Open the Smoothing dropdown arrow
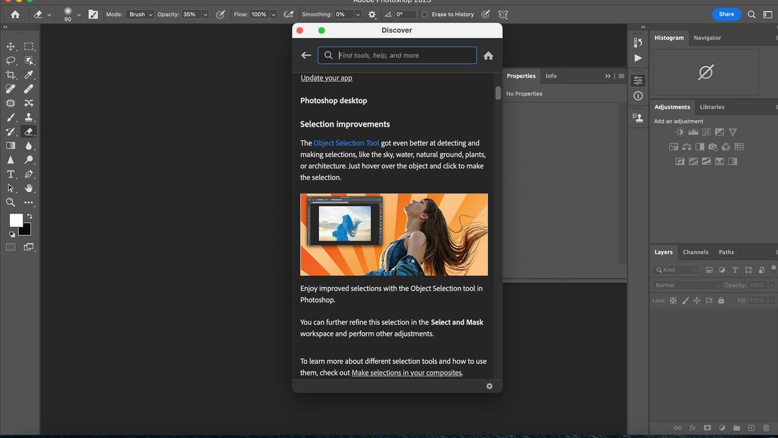 pos(357,14)
